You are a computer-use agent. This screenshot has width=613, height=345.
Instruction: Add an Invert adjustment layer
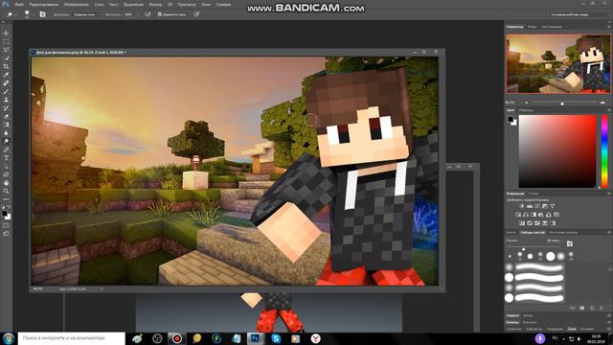521,223
